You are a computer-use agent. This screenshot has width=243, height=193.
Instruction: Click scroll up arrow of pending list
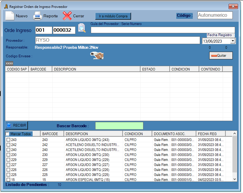click(235, 133)
